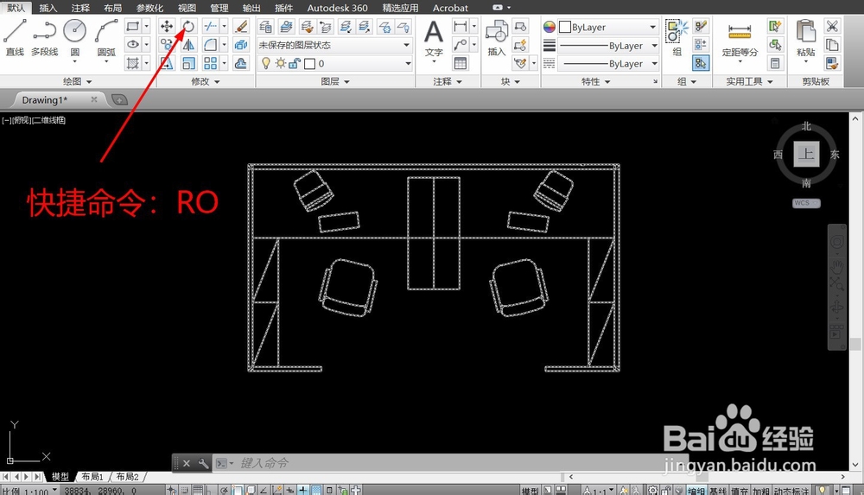Click the WCS coordinate system button
The height and width of the screenshot is (495, 864).
click(806, 203)
